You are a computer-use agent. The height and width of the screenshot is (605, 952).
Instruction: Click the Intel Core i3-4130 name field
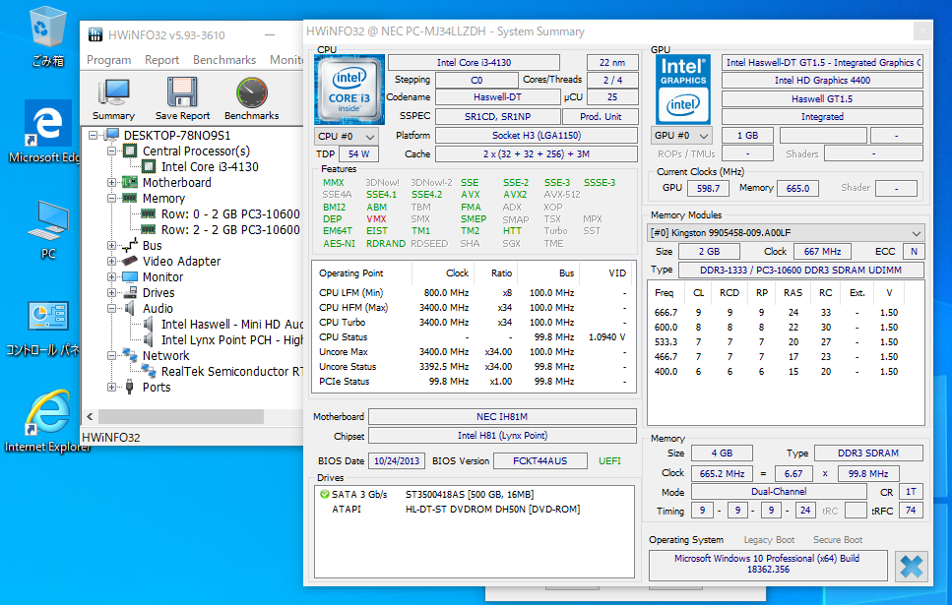click(474, 63)
